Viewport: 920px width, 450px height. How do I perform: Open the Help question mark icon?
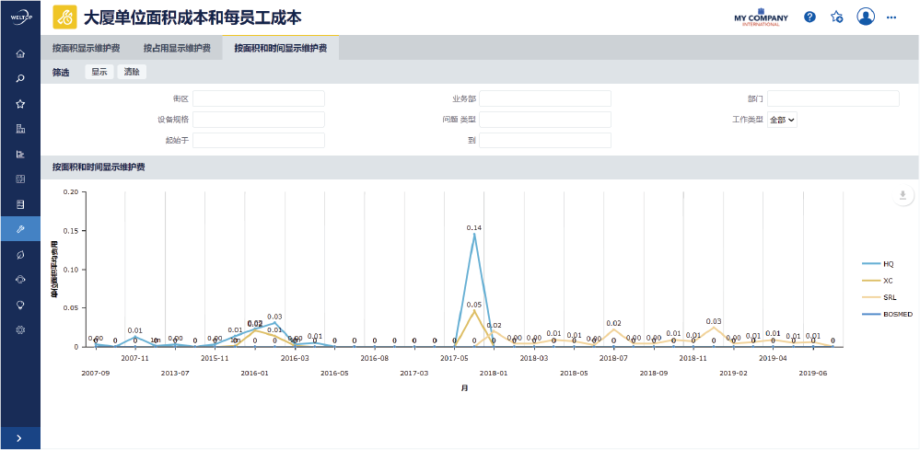[x=809, y=17]
